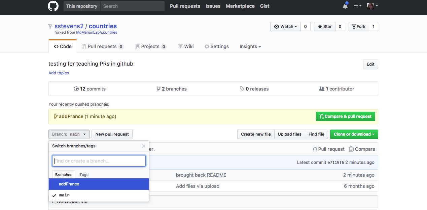This screenshot has width=427, height=210.
Task: View the 2 branches list
Action: (x=172, y=89)
